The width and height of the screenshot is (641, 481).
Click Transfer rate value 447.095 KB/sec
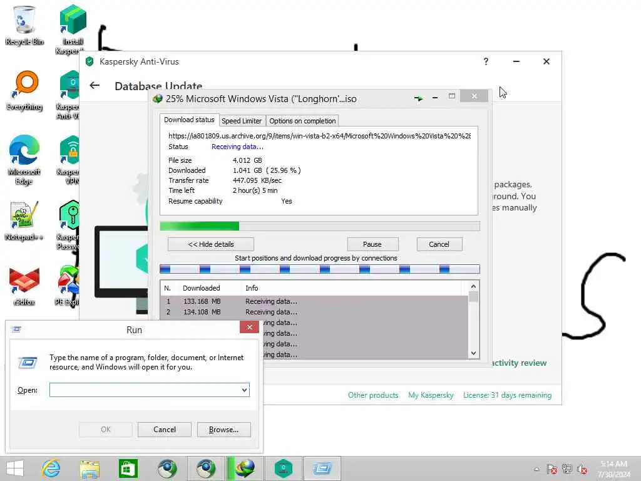pos(257,180)
